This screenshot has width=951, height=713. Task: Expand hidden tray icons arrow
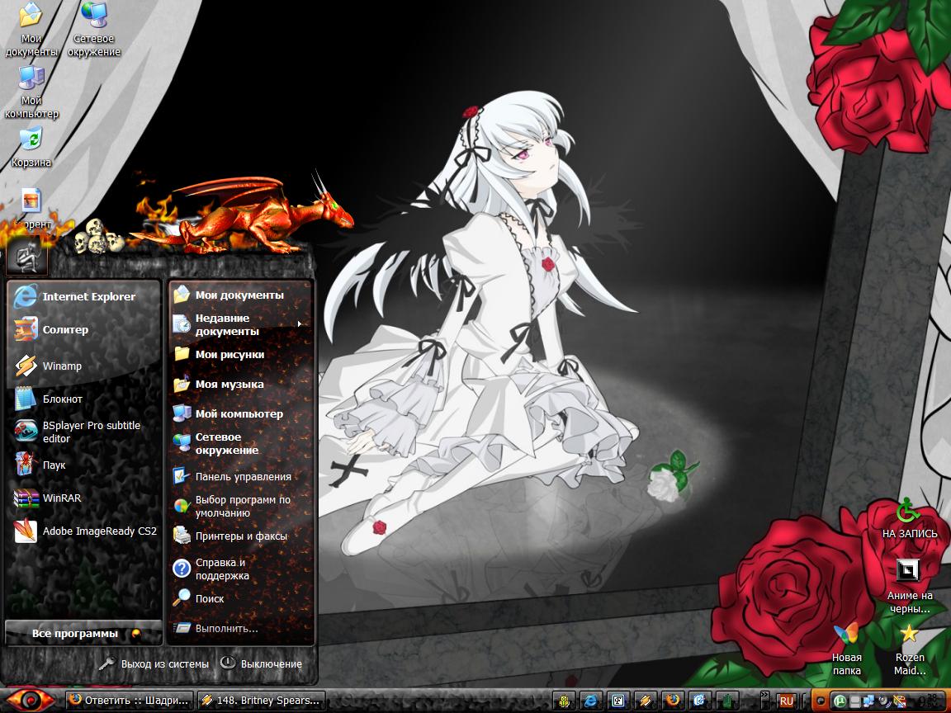point(821,701)
